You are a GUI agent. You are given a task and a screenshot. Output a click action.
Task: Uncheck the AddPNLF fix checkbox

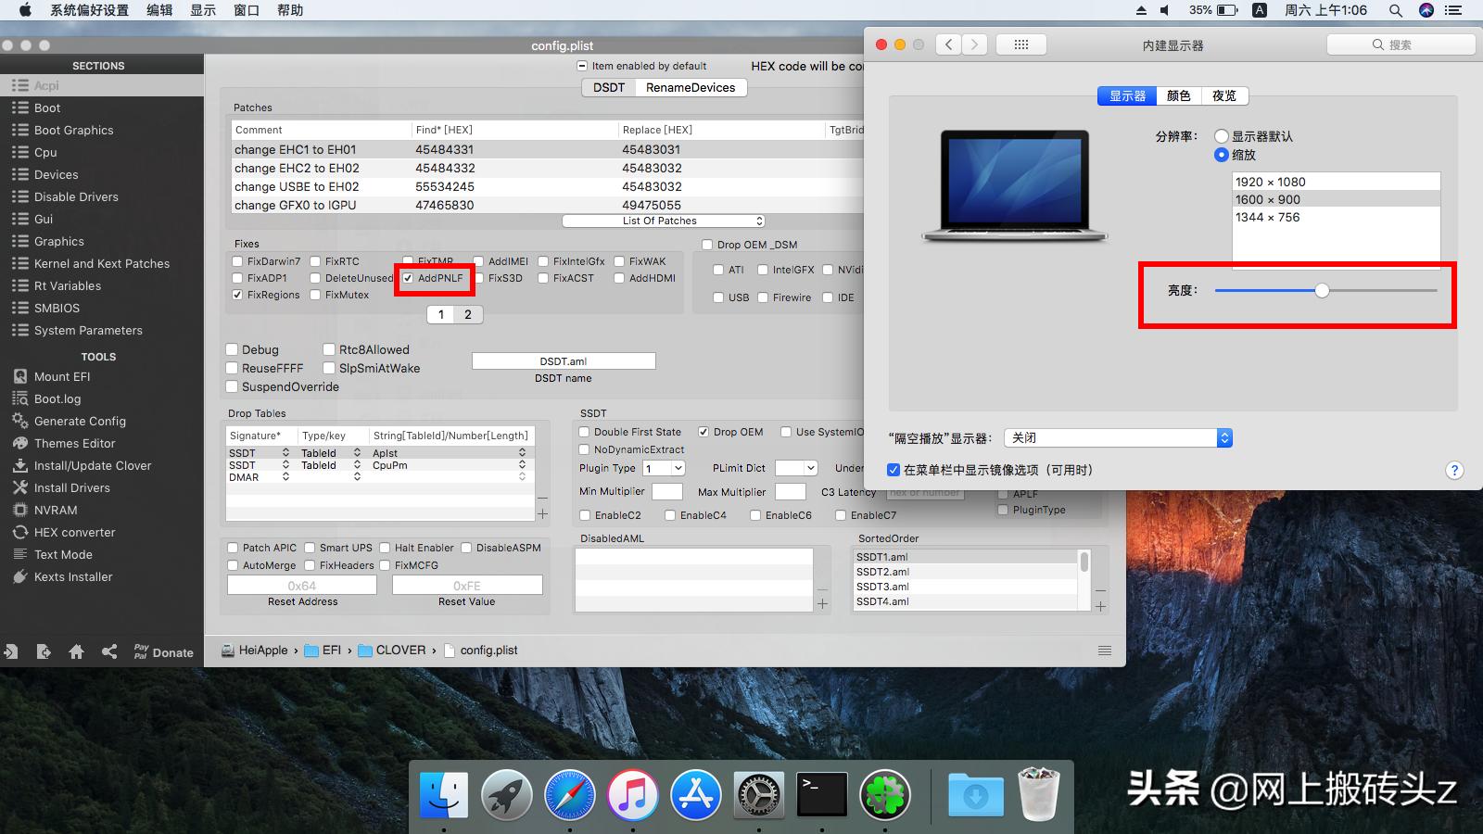(408, 278)
